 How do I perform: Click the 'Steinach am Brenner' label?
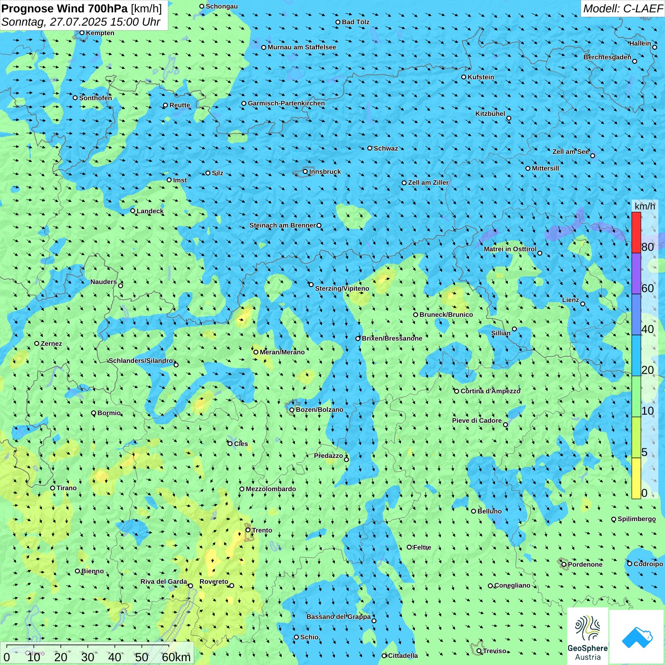(x=283, y=225)
